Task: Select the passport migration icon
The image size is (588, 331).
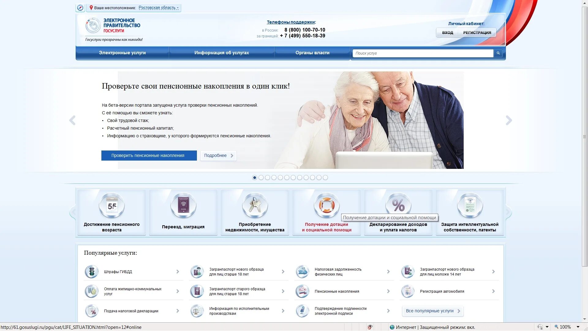Action: click(183, 206)
